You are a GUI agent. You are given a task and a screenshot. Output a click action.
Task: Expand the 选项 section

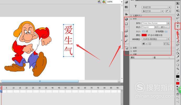131,51
